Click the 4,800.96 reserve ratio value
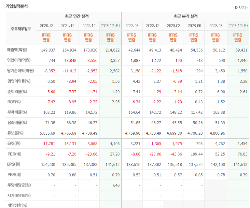250x208 pixels. pyautogui.click(x=217, y=133)
